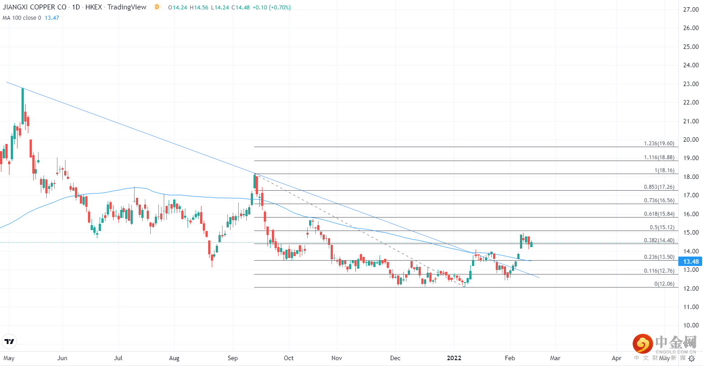Screen dimensions: 703x366
Task: Click the 25.00 price axis label
Action: 691,47
